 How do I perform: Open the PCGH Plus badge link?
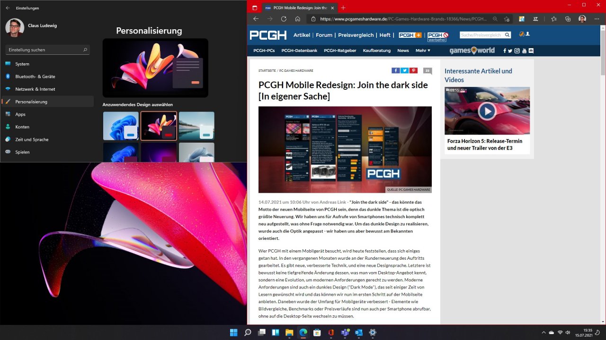(x=410, y=35)
